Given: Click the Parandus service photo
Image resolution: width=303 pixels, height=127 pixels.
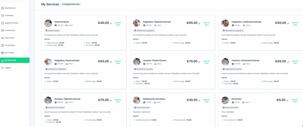Looking at the screenshot, I should [225, 100].
